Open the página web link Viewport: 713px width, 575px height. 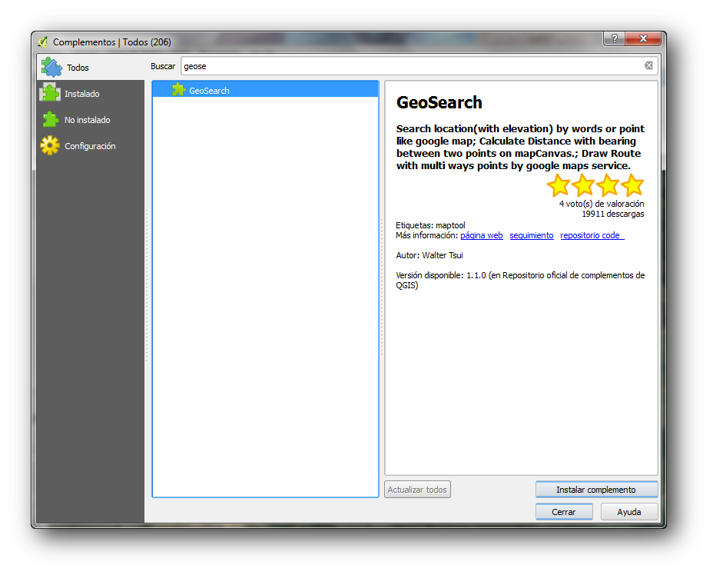(x=482, y=235)
